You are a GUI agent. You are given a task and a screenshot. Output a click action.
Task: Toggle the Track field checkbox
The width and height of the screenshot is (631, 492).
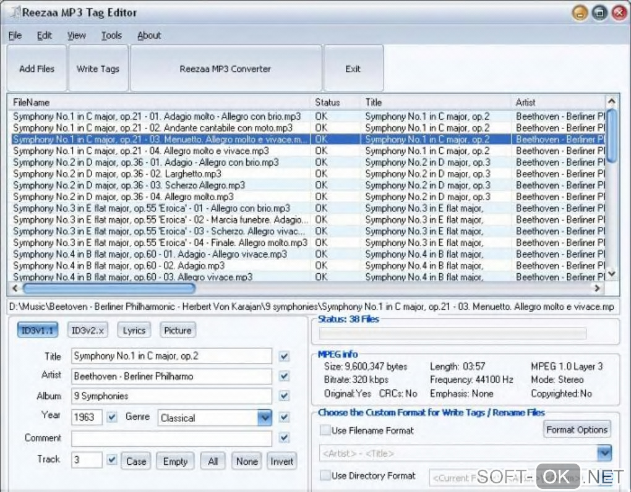tap(112, 459)
